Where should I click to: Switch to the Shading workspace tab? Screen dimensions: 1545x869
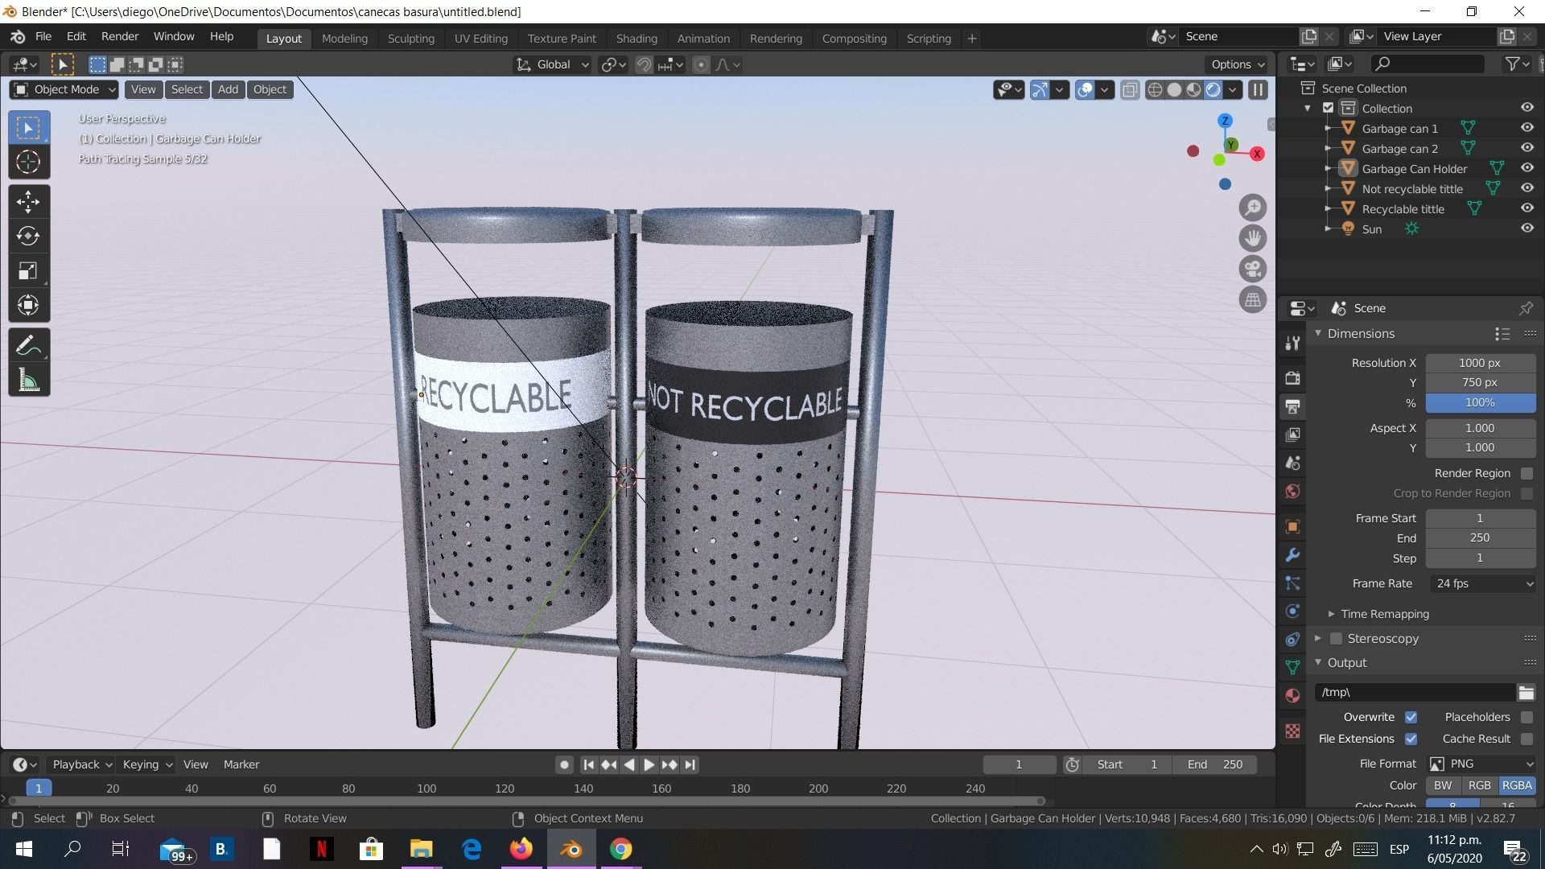pos(636,39)
